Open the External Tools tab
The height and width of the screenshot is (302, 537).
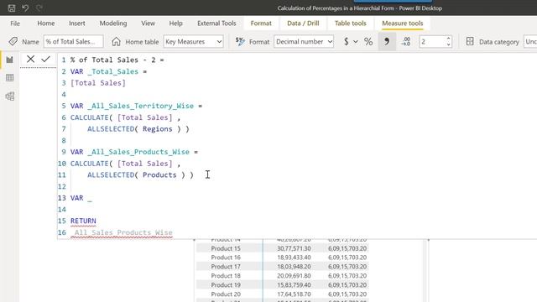216,23
